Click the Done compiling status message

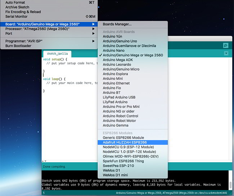54,166
